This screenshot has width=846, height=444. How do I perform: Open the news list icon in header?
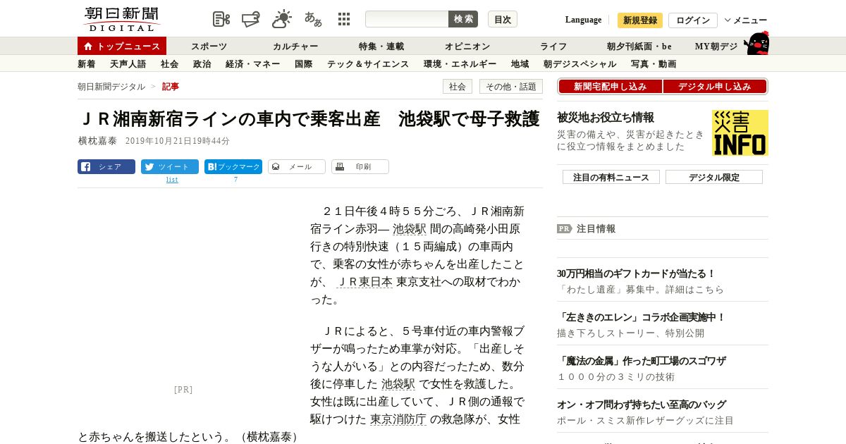(x=221, y=19)
